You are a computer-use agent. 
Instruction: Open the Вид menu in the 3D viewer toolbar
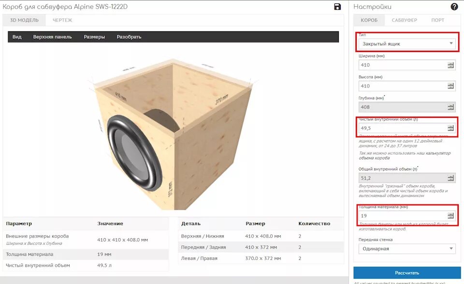(17, 37)
